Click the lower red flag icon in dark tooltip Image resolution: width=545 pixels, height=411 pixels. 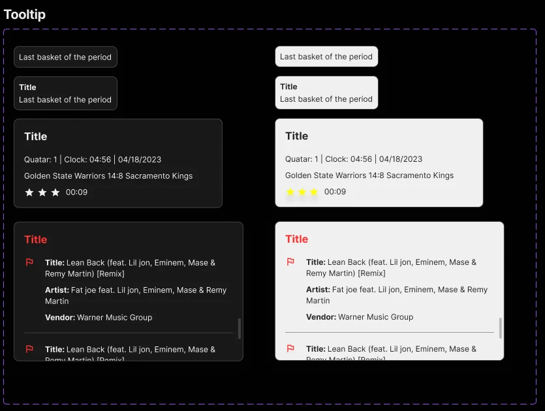(29, 349)
